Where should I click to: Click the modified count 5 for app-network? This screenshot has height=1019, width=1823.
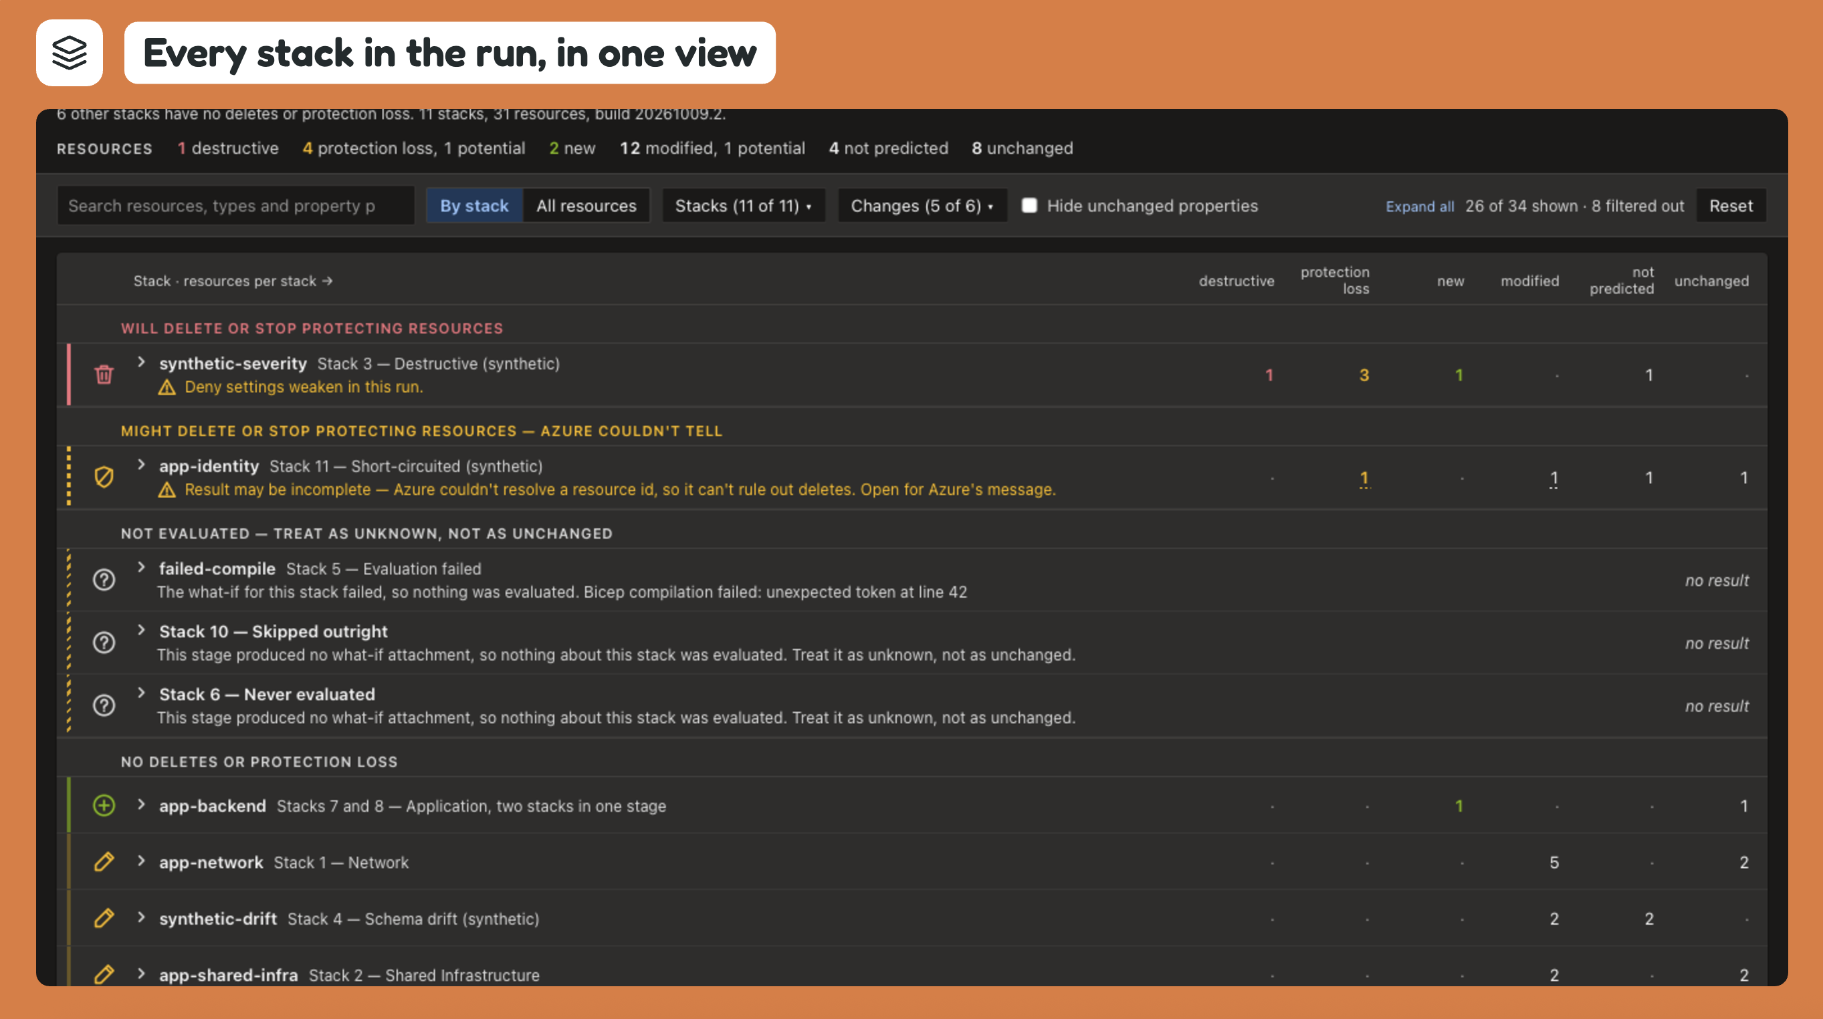(1554, 863)
